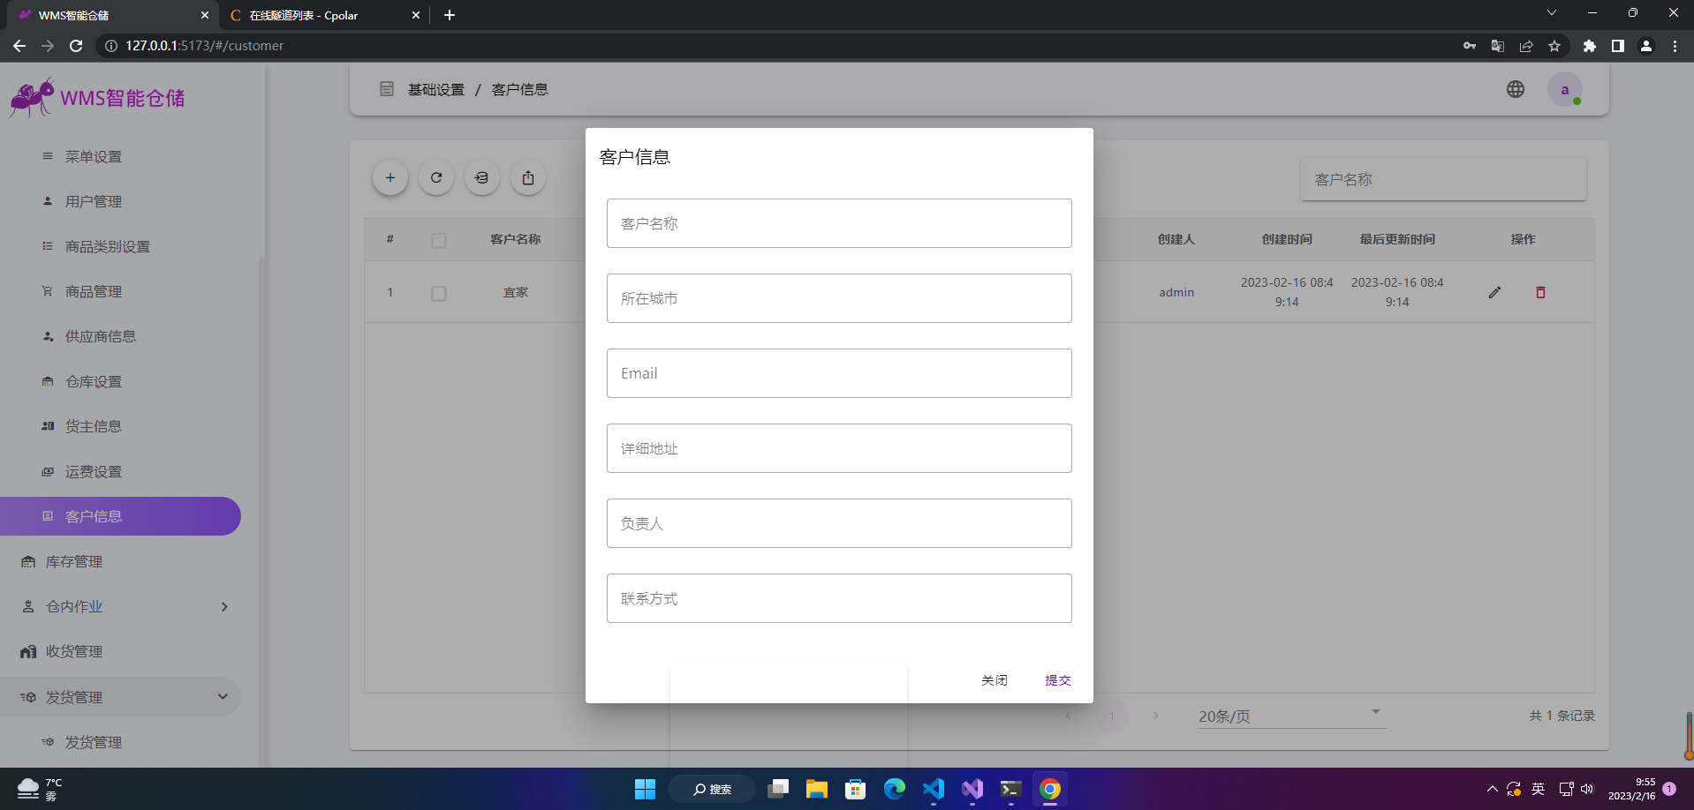Open the user avatar 'a' menu
Image resolution: width=1694 pixels, height=810 pixels.
pos(1565,89)
